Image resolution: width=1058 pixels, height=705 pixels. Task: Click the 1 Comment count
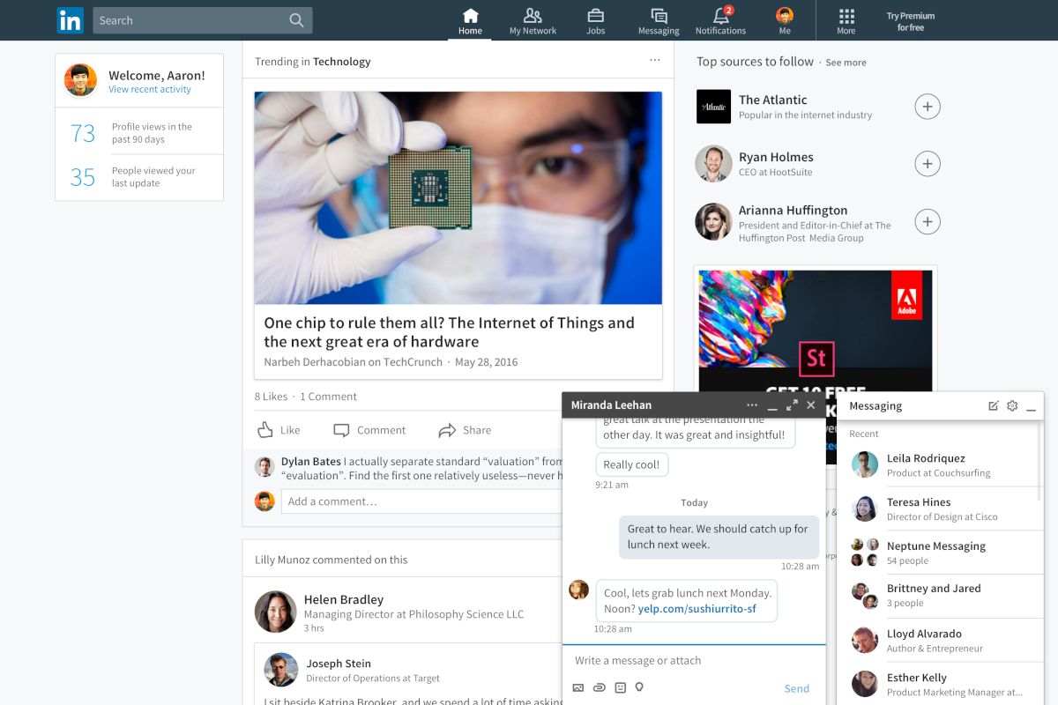(x=328, y=397)
